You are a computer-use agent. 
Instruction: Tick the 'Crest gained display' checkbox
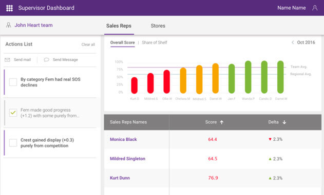click(13, 143)
